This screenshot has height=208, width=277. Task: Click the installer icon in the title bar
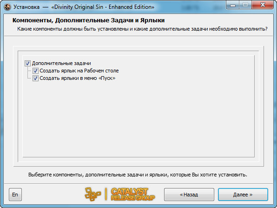(7, 7)
